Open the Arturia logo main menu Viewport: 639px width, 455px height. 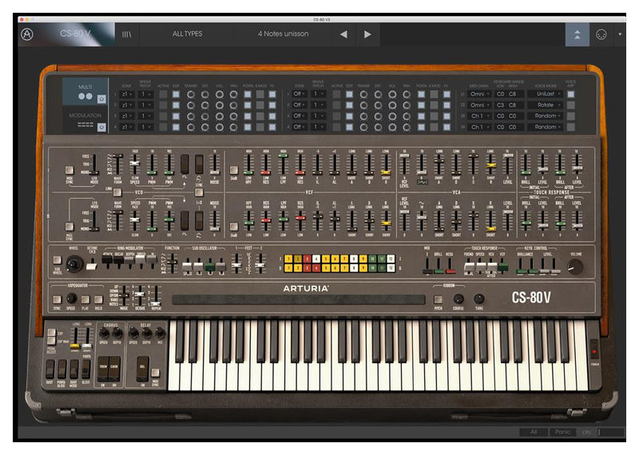point(27,34)
